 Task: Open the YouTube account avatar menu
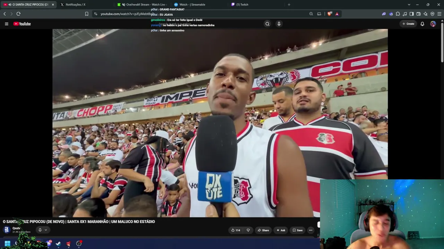point(433,24)
